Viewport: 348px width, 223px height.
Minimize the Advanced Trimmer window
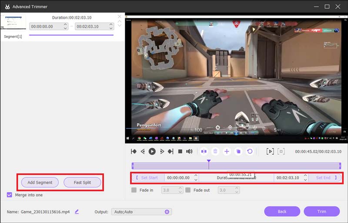(316, 7)
